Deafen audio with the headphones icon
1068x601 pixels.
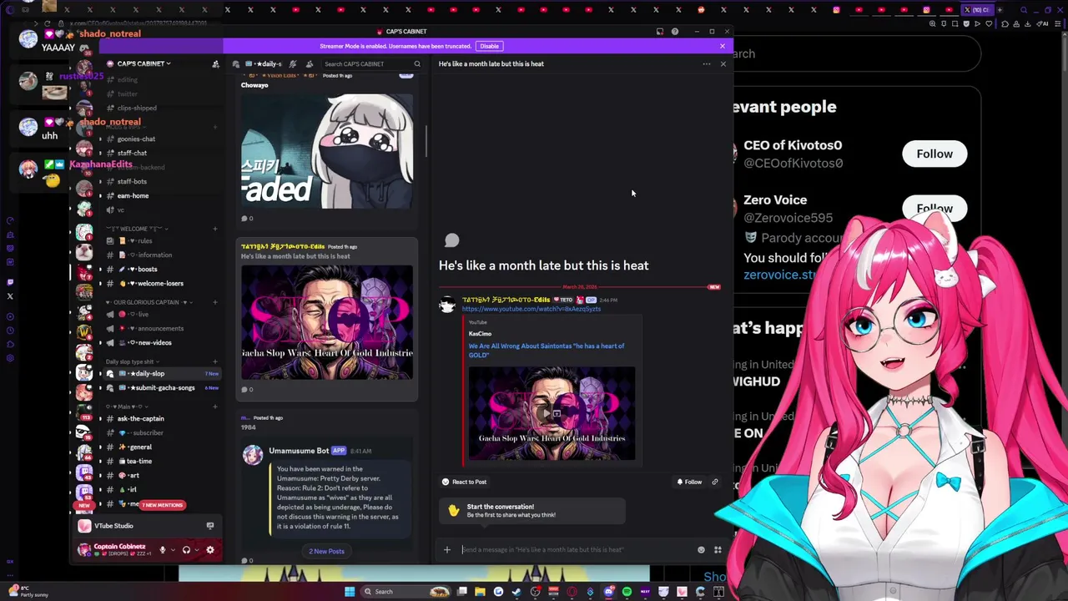pos(186,550)
